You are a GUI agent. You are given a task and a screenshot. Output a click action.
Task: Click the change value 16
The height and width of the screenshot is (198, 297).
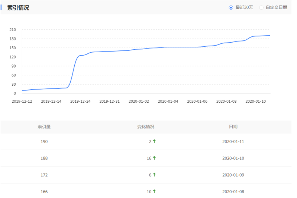(x=149, y=158)
